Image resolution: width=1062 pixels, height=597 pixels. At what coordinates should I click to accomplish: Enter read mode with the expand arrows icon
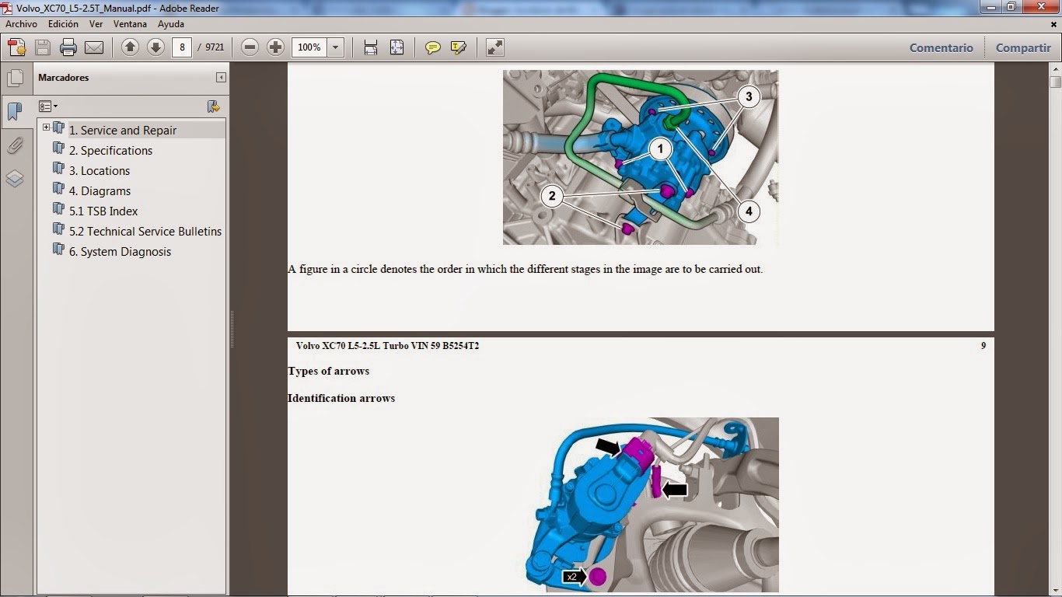click(495, 47)
